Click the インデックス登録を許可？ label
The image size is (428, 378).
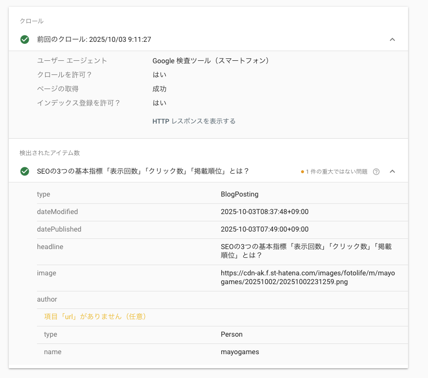(x=79, y=103)
